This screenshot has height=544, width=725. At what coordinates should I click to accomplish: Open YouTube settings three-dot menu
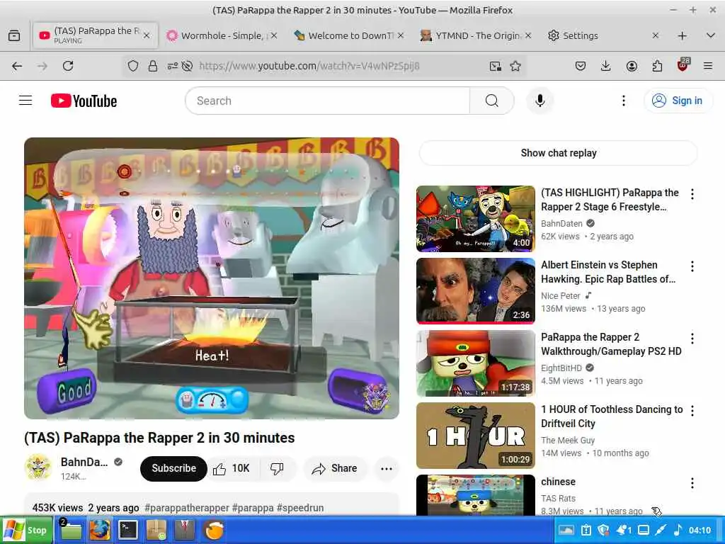click(623, 101)
